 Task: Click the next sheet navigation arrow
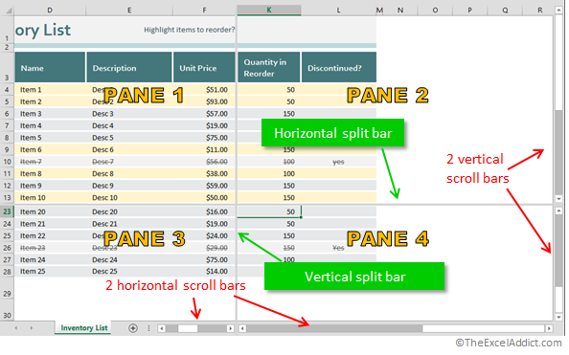tap(32, 328)
